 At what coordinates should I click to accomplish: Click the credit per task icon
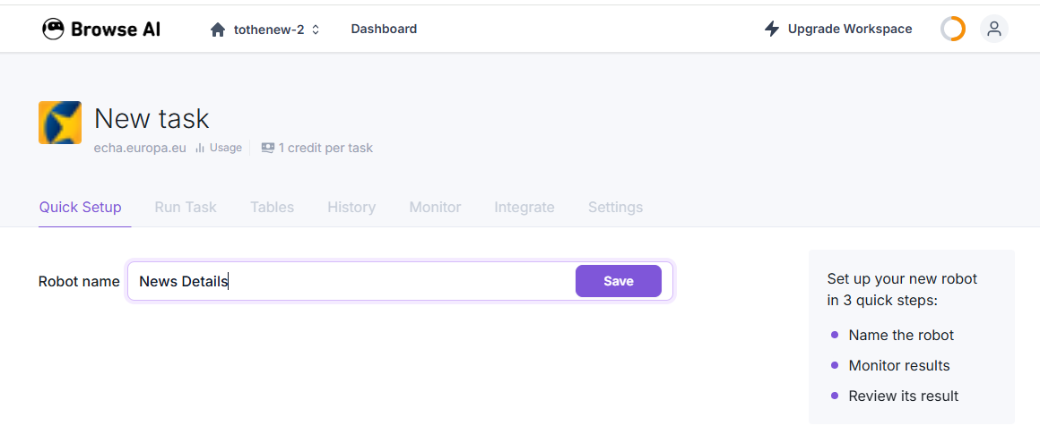click(x=267, y=148)
